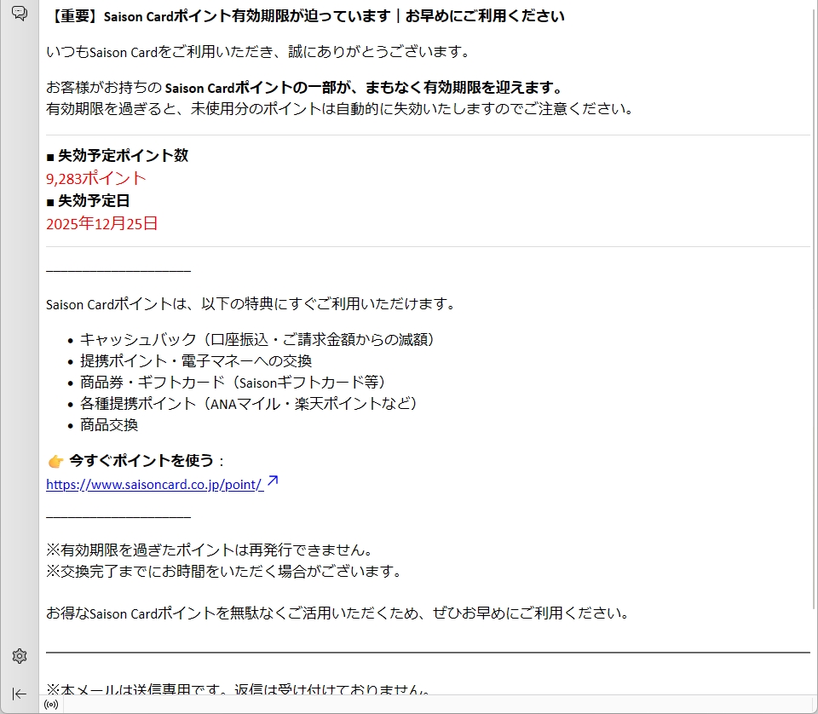Image resolution: width=818 pixels, height=714 pixels.
Task: Open settings via the gear icon
Action: (x=19, y=656)
